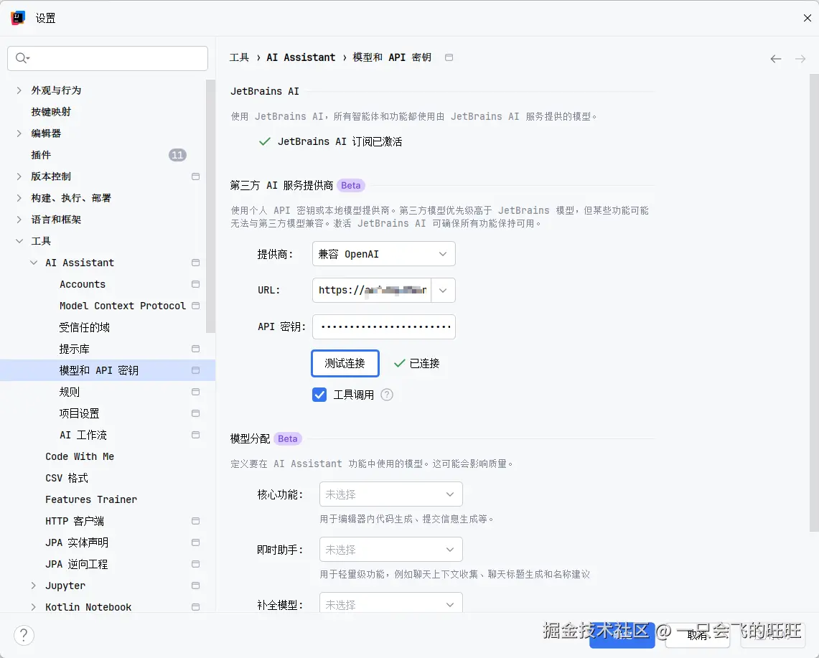Collapse the AI Assistant tree node
Image resolution: width=819 pixels, height=658 pixels.
34,263
